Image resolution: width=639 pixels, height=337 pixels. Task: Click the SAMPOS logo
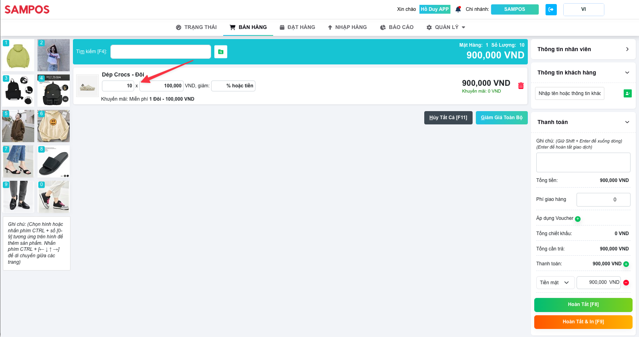[27, 9]
